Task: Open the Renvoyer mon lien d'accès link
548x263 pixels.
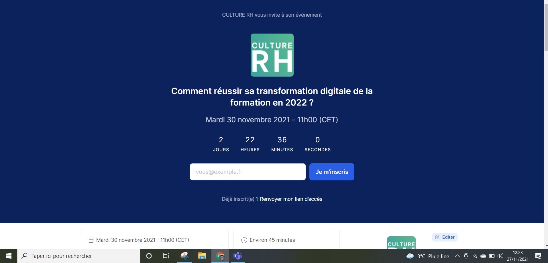Action: click(x=291, y=199)
